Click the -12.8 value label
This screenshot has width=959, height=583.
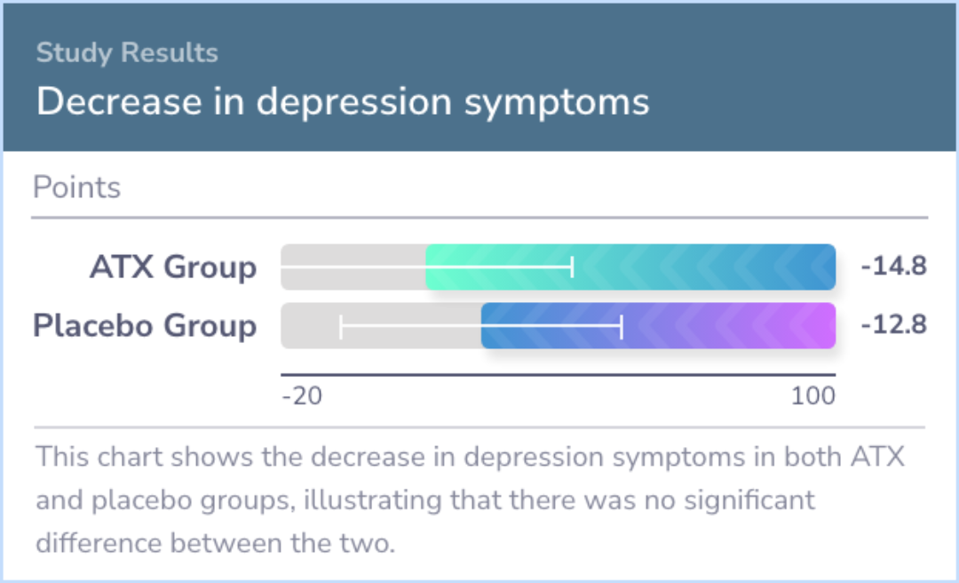[x=893, y=324]
